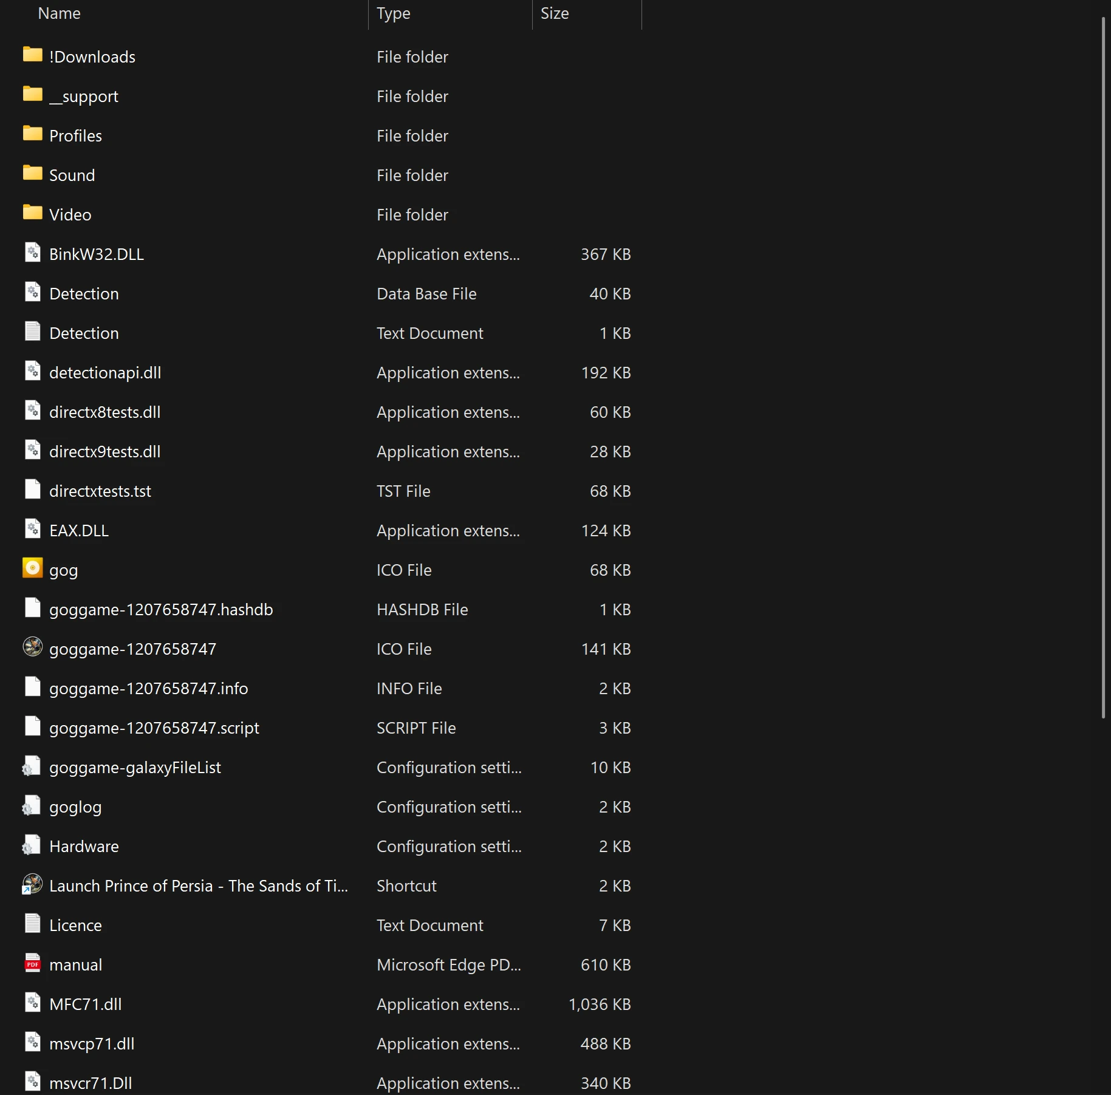
Task: Select file name MFC71.dll
Action: pyautogui.click(x=86, y=1005)
